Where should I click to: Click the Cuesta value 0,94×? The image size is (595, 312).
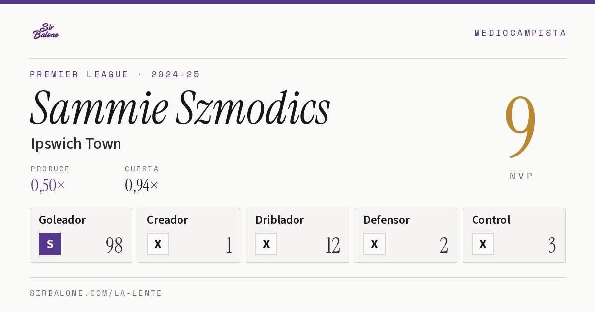(x=142, y=185)
